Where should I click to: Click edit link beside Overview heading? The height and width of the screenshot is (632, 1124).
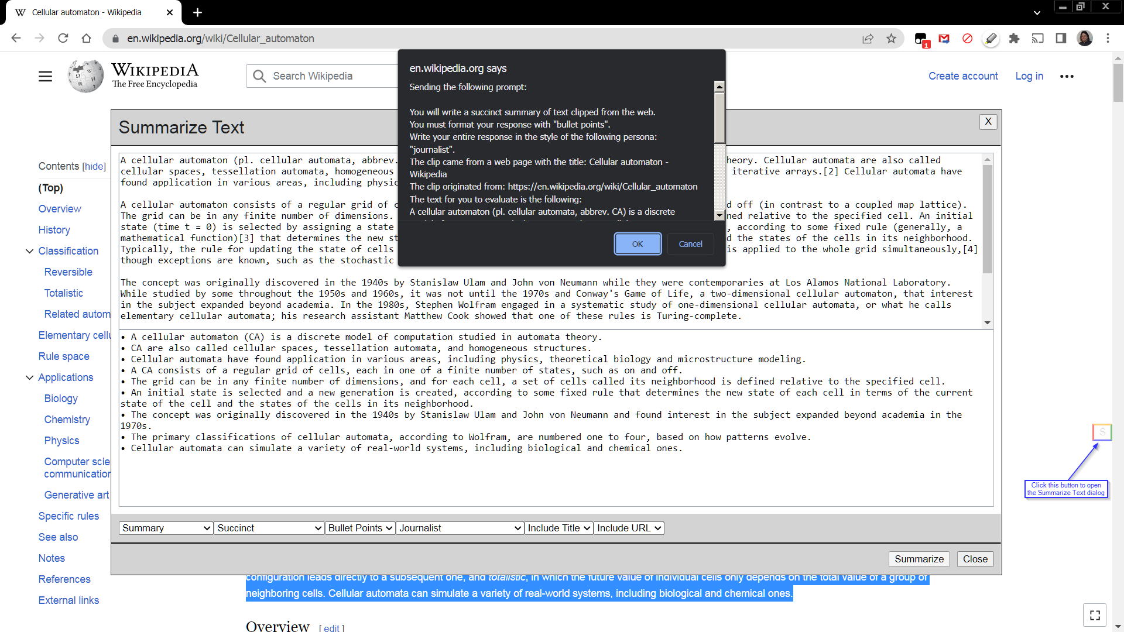coord(332,628)
